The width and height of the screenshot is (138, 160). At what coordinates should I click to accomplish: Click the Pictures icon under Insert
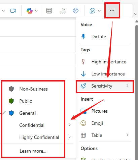tap(83, 111)
